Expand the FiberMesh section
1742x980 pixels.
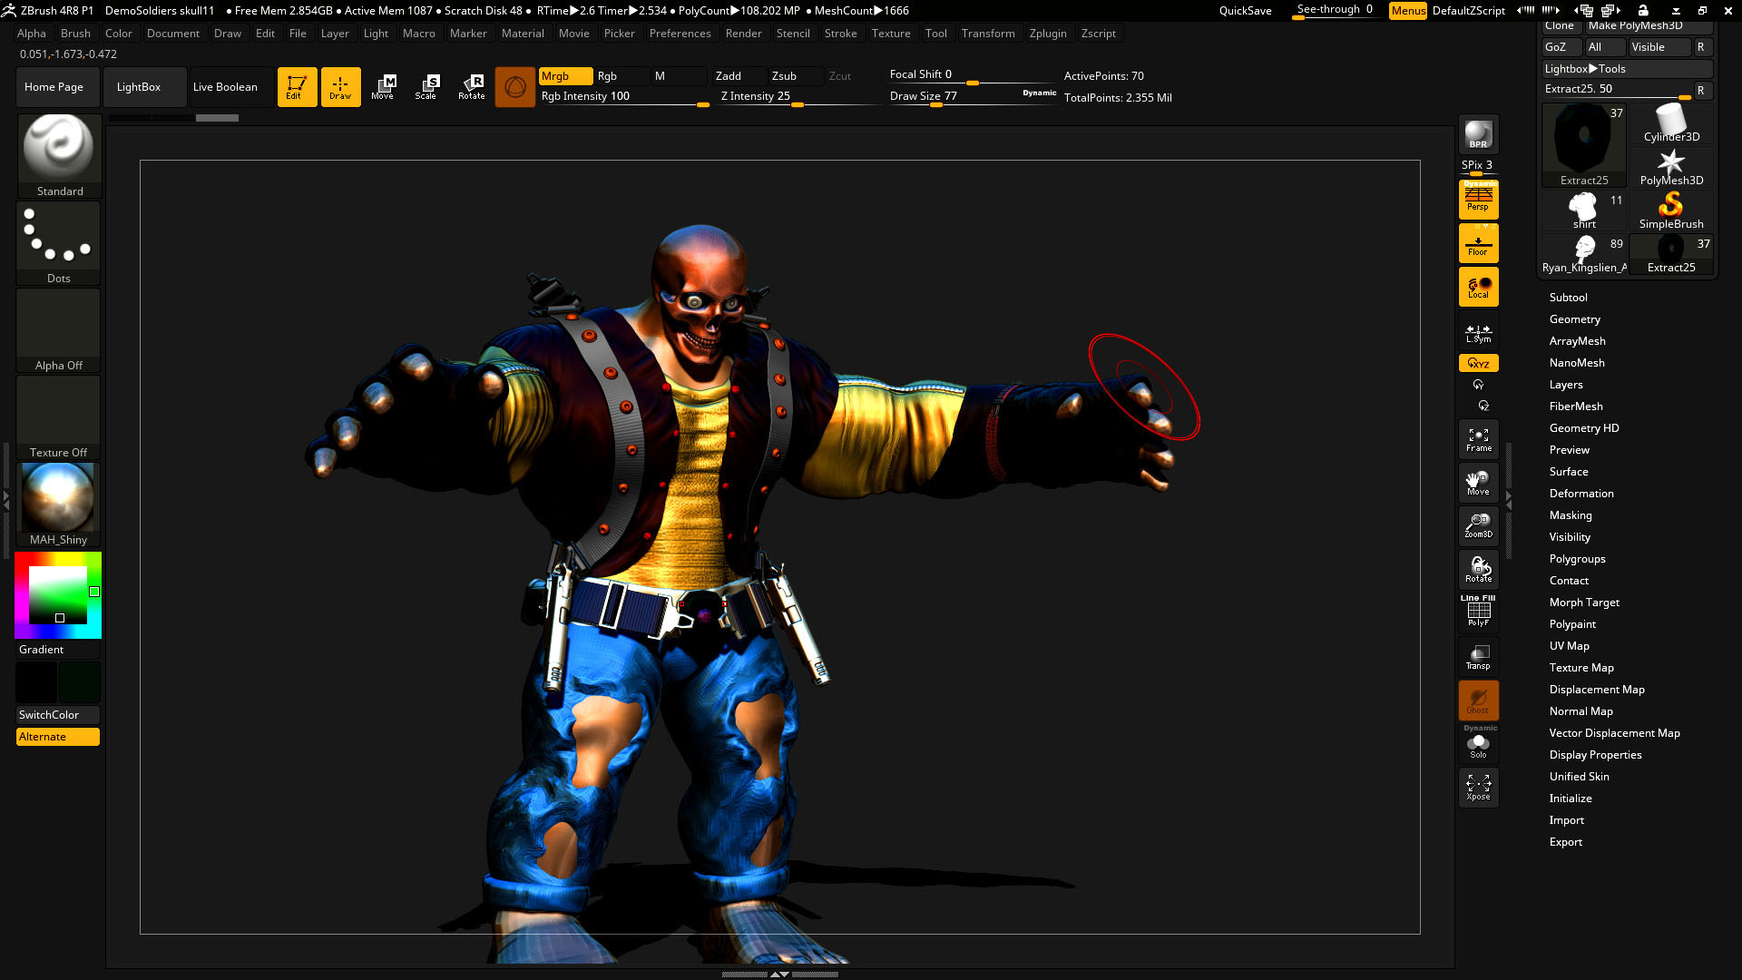1575,407
